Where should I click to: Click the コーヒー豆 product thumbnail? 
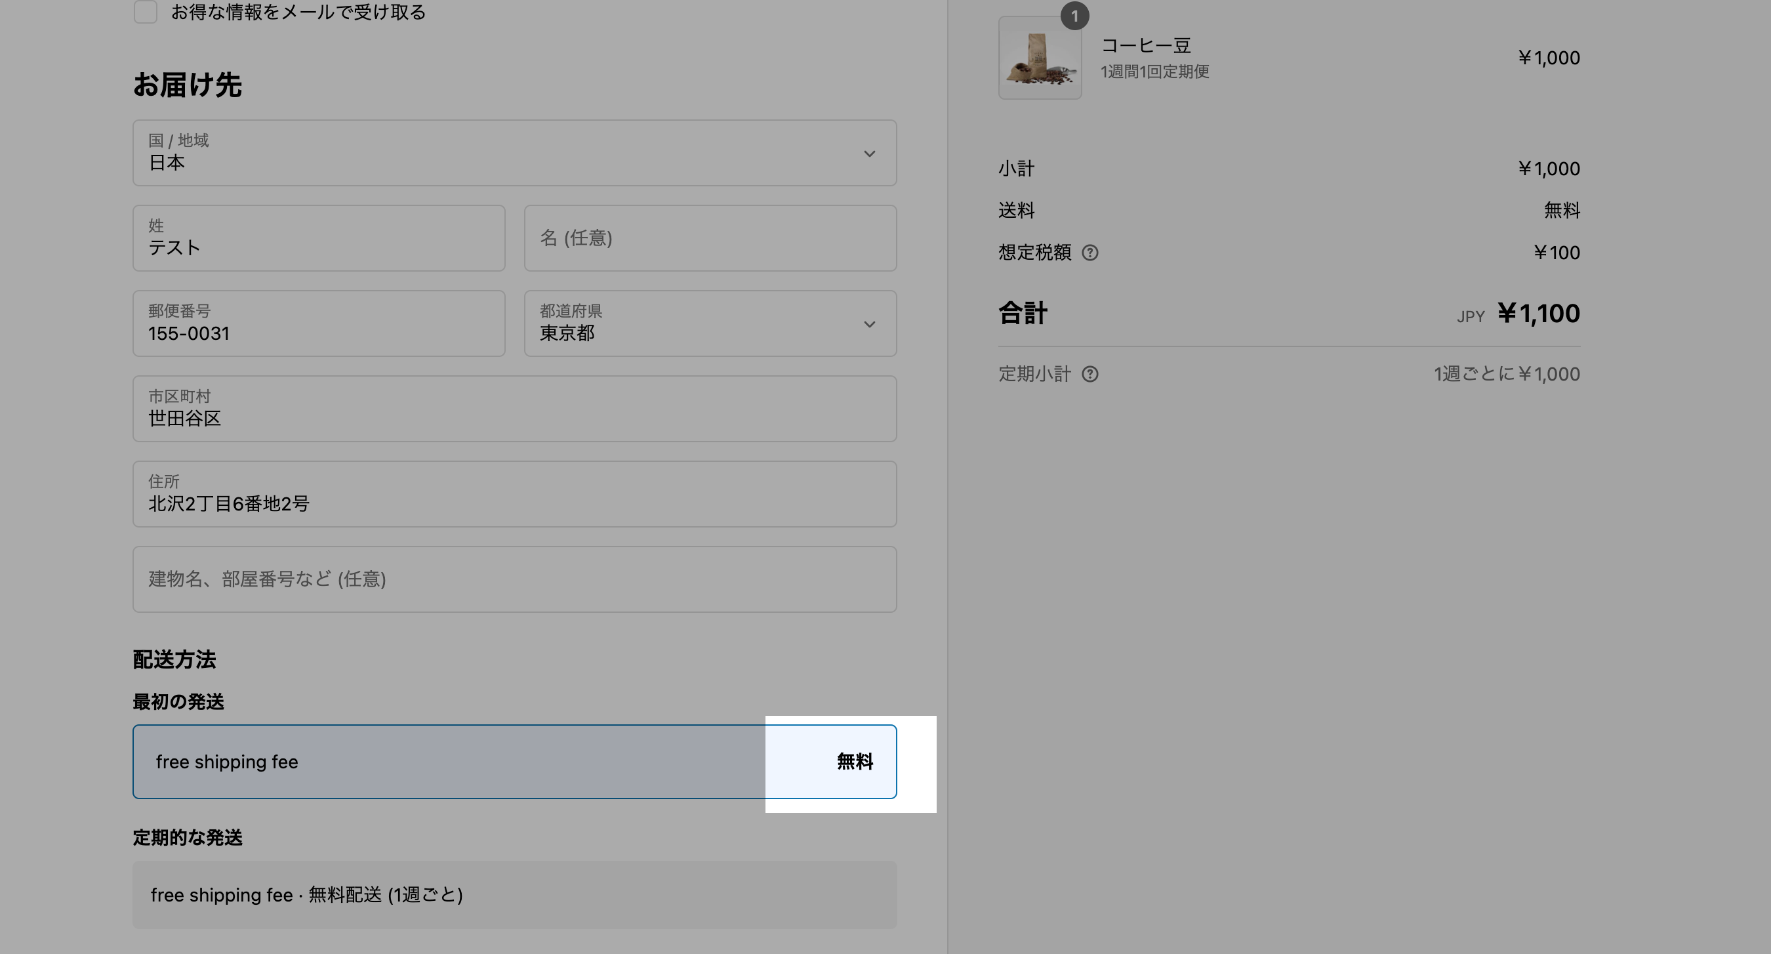pyautogui.click(x=1039, y=59)
